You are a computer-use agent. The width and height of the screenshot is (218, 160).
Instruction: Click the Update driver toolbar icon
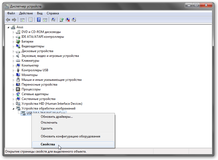(62, 20)
